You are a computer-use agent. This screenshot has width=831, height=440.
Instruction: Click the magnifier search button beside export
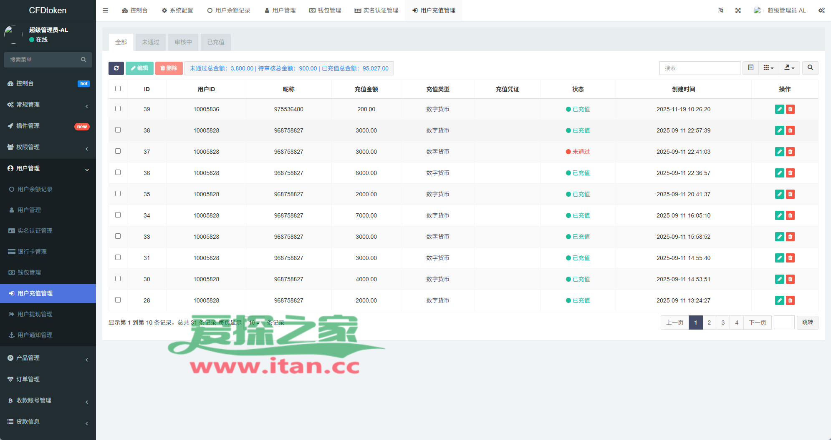810,68
